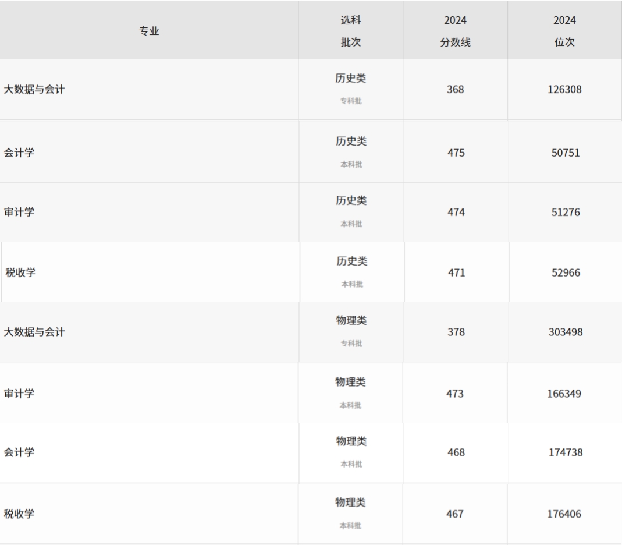Click the rank cell showing 126308
This screenshot has width=622, height=545.
(x=564, y=89)
